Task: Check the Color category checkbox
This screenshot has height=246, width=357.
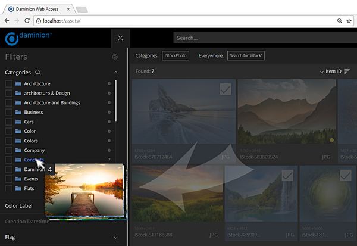Action: click(x=9, y=131)
